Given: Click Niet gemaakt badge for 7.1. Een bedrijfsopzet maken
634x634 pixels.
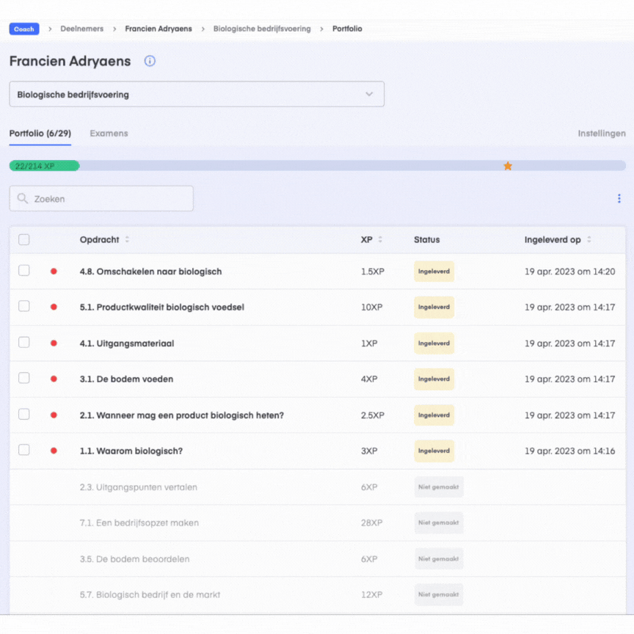Looking at the screenshot, I should pyautogui.click(x=439, y=522).
